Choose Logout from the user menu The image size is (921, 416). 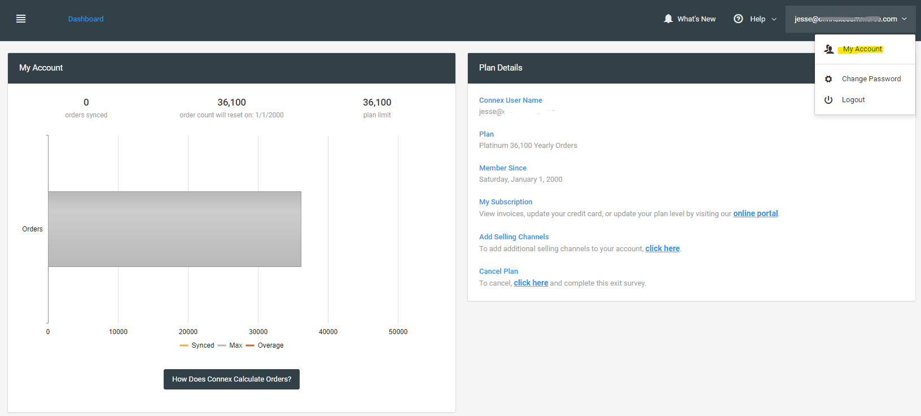click(853, 100)
